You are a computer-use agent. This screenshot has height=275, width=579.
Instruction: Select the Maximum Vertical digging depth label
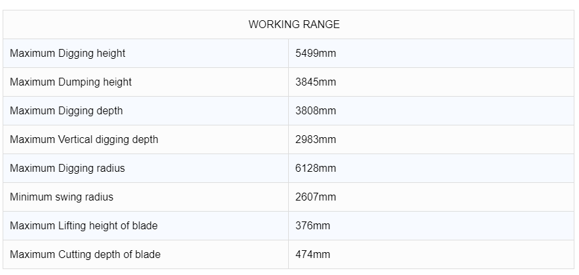pos(84,140)
